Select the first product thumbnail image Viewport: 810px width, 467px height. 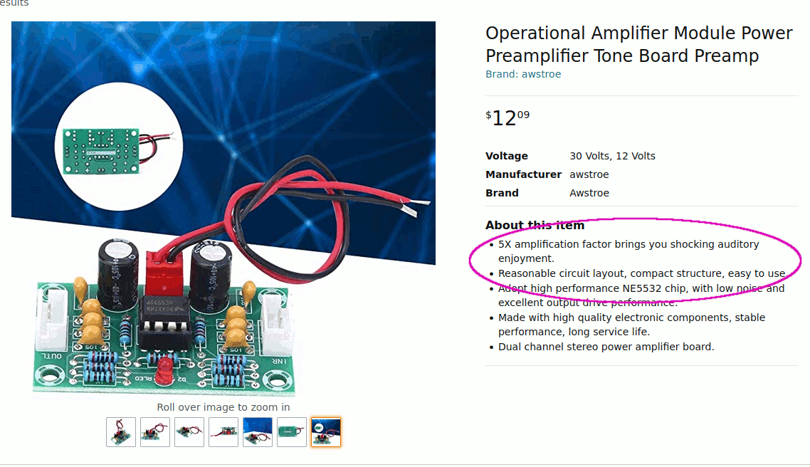tap(121, 432)
